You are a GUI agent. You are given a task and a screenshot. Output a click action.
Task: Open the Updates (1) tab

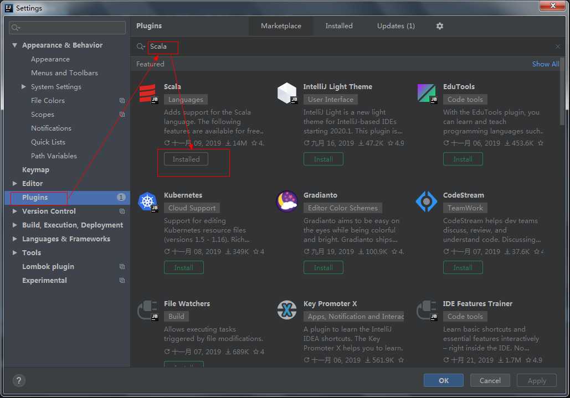396,26
